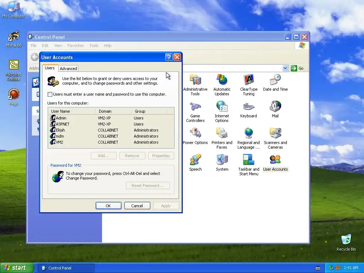Image resolution: width=364 pixels, height=273 pixels.
Task: Click the Properties button
Action: pyautogui.click(x=161, y=156)
